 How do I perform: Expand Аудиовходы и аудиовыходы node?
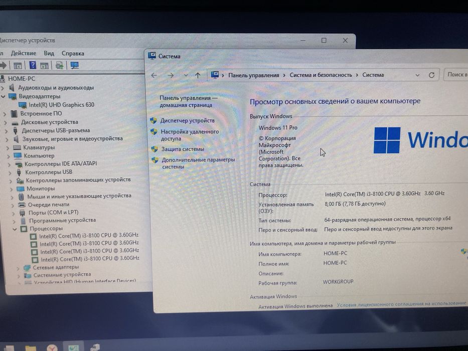tap(3, 88)
